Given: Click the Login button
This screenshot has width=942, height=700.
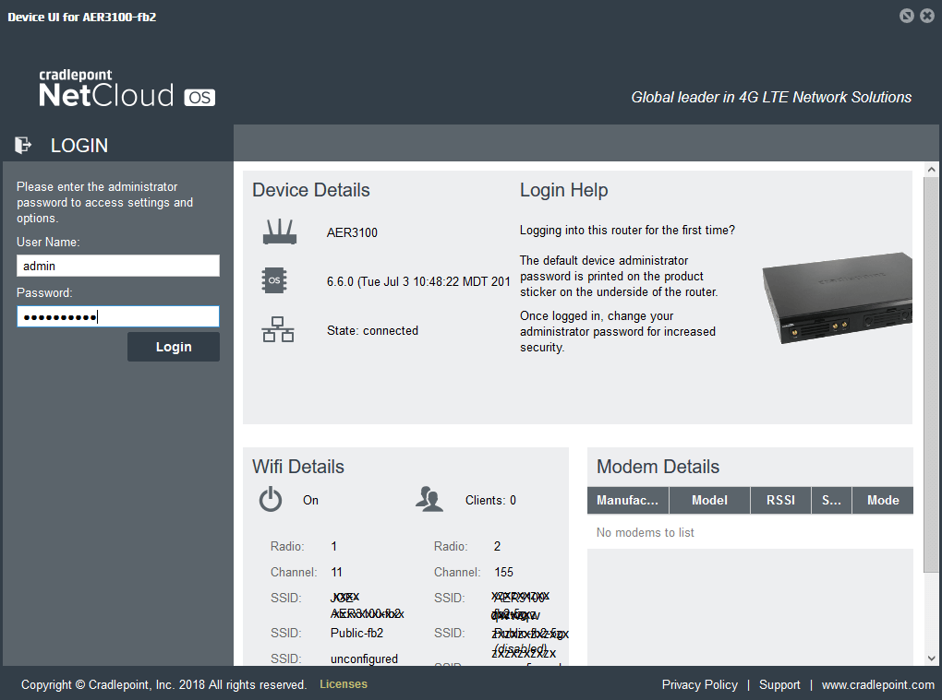Looking at the screenshot, I should click(174, 347).
